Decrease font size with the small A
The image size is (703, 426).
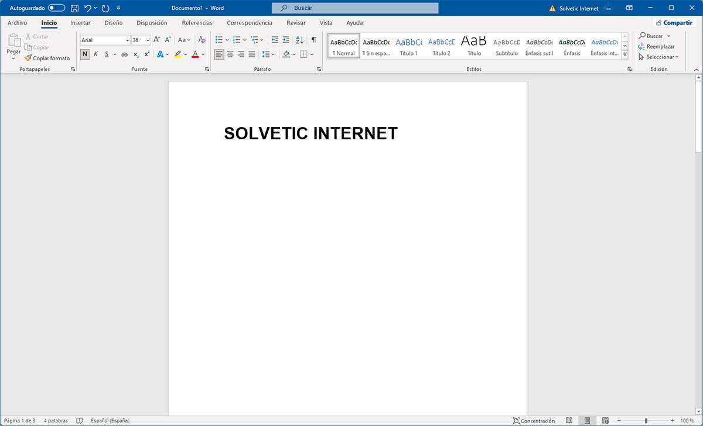168,40
